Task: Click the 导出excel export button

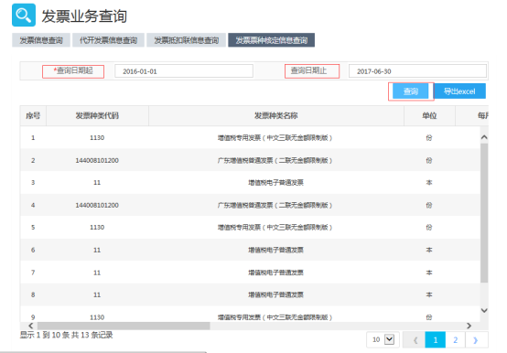Action: (459, 91)
